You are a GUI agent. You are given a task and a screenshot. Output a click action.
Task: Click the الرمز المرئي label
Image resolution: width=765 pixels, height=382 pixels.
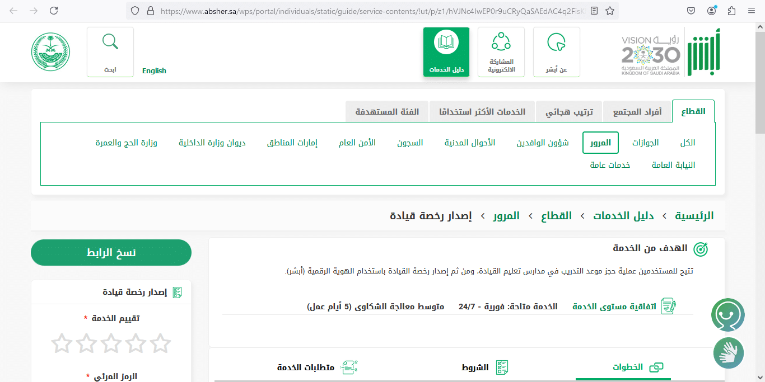click(x=111, y=376)
